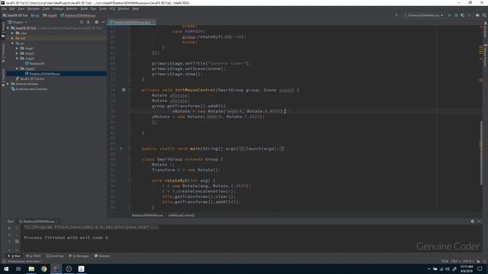This screenshot has width=488, height=274.
Task: Collapse the JavaFX 3D Tut root node
Action: click(8, 28)
